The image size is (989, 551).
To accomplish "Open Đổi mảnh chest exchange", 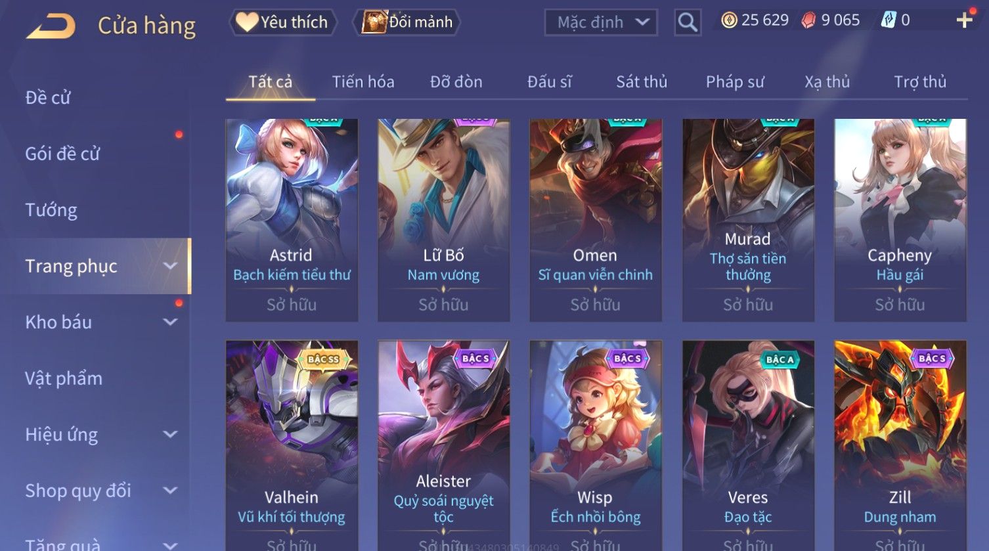I will [407, 22].
